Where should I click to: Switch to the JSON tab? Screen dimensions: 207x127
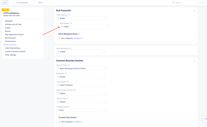[40, 2]
